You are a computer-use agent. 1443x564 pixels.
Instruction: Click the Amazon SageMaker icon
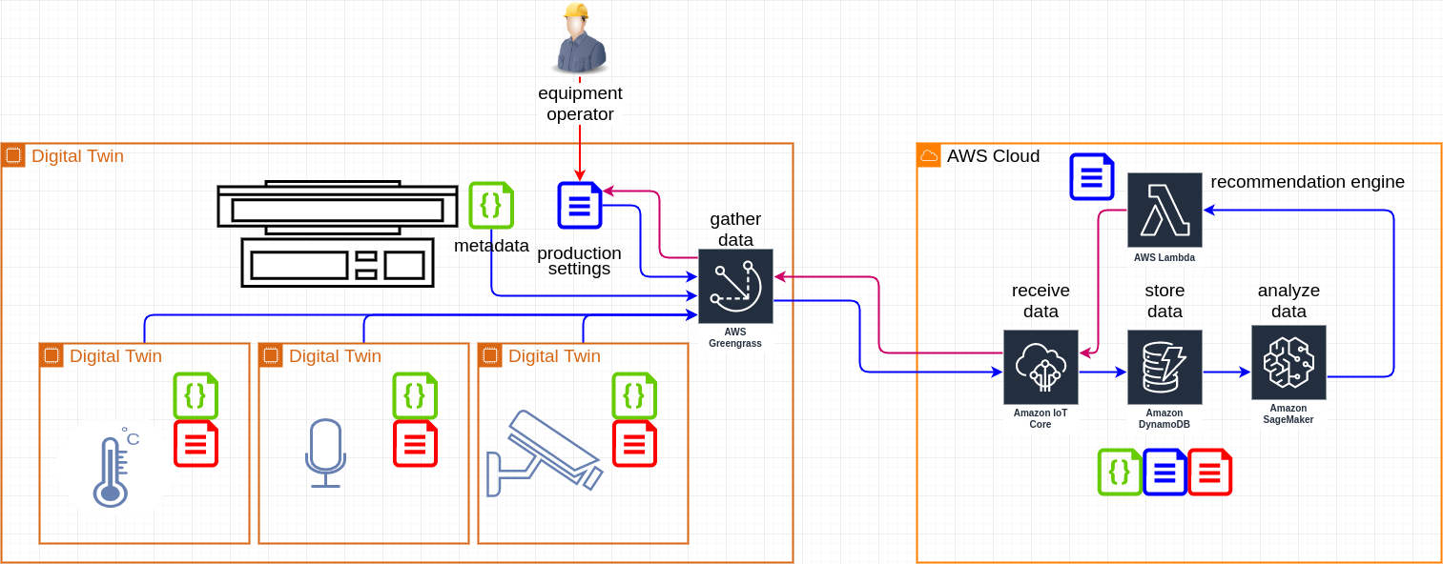pos(1288,362)
